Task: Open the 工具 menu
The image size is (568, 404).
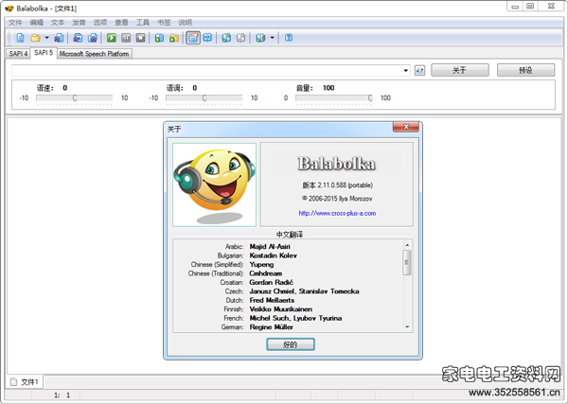Action: tap(142, 23)
